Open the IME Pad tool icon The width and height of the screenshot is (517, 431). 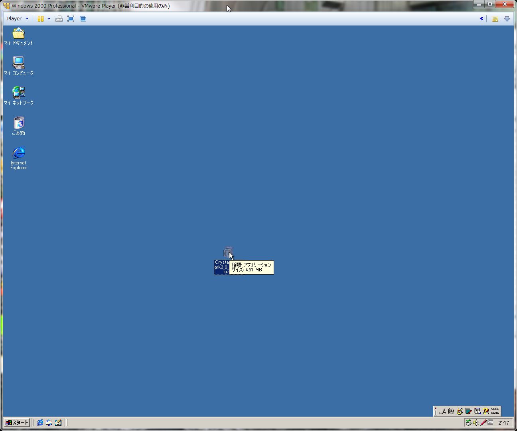pyautogui.click(x=460, y=411)
